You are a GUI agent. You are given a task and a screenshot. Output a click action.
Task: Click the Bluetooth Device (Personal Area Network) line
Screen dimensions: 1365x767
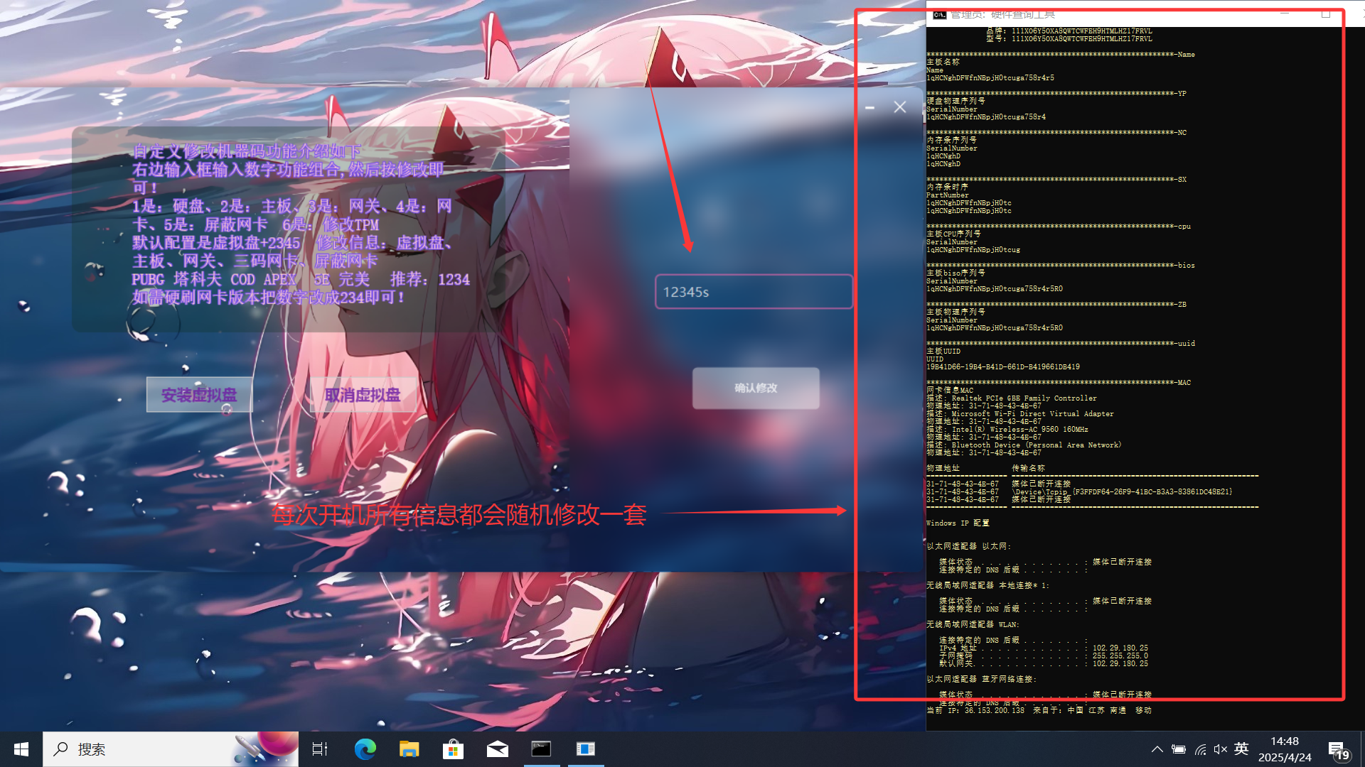coord(1024,445)
